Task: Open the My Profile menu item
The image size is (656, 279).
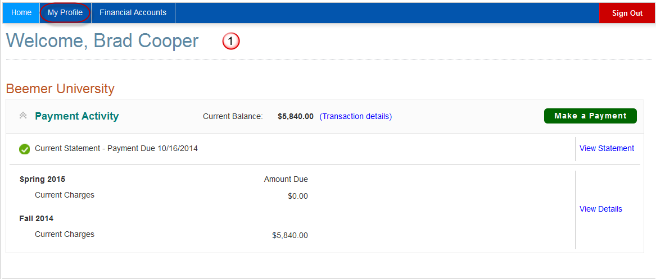Action: 65,13
